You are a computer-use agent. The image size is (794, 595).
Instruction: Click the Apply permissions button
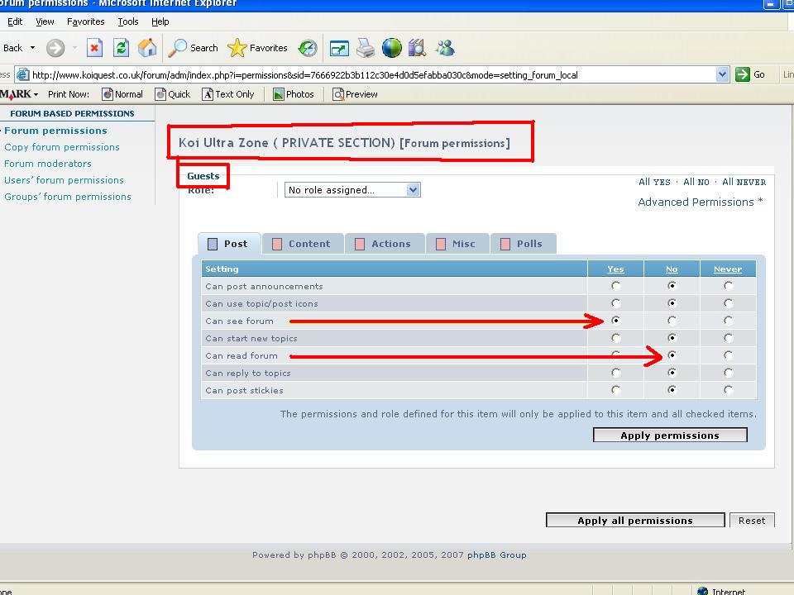click(x=670, y=436)
